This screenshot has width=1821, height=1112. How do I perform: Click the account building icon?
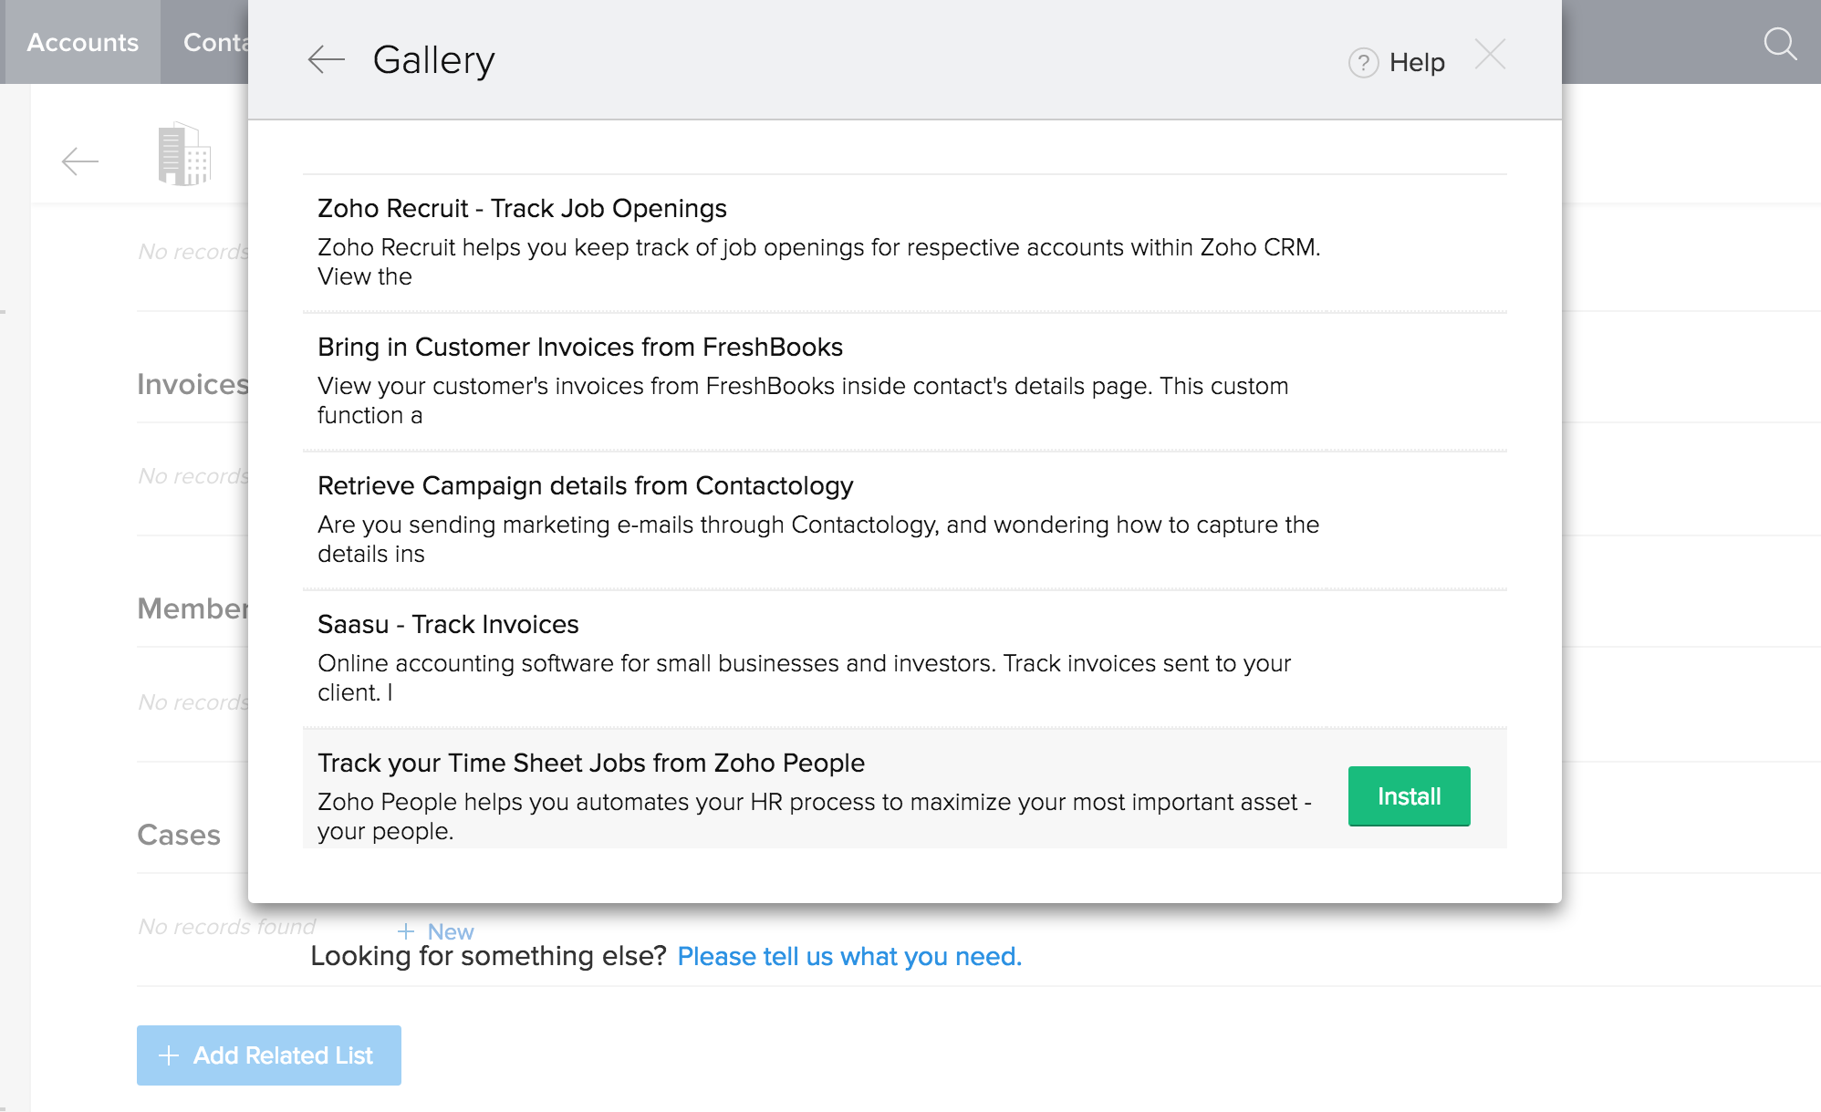pos(184,154)
